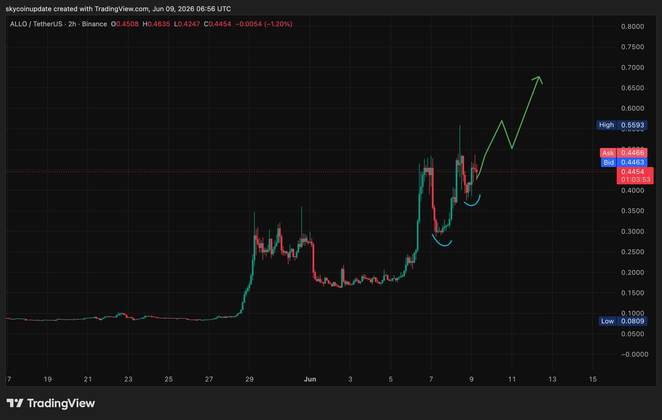Click the red Ask label tag
The width and height of the screenshot is (662, 420).
click(607, 153)
